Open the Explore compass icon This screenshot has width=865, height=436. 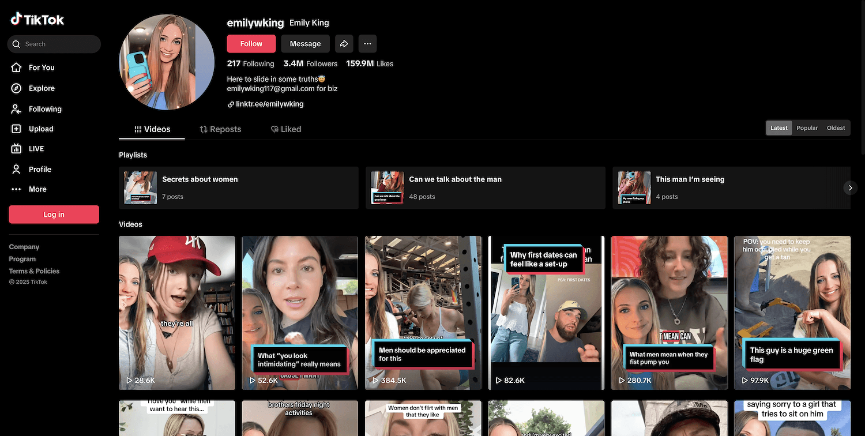[x=17, y=88]
